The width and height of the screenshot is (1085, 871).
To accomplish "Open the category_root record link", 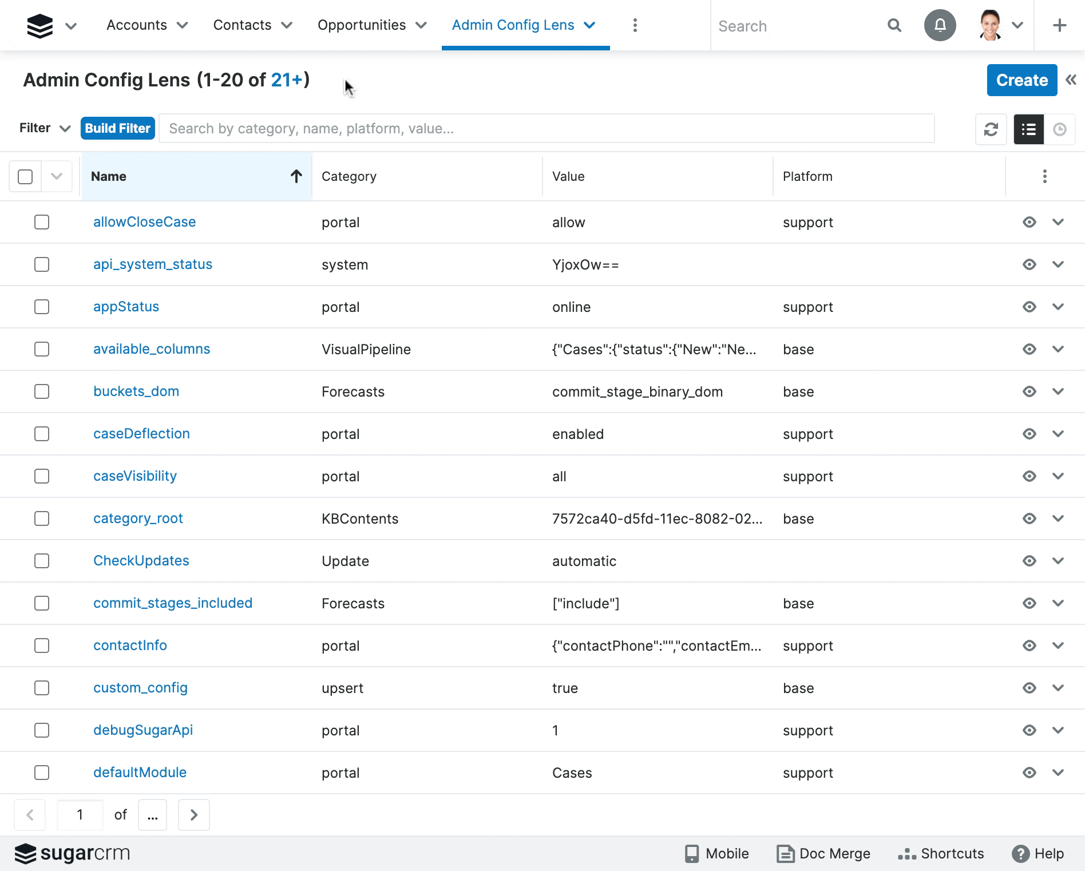I will [x=138, y=518].
